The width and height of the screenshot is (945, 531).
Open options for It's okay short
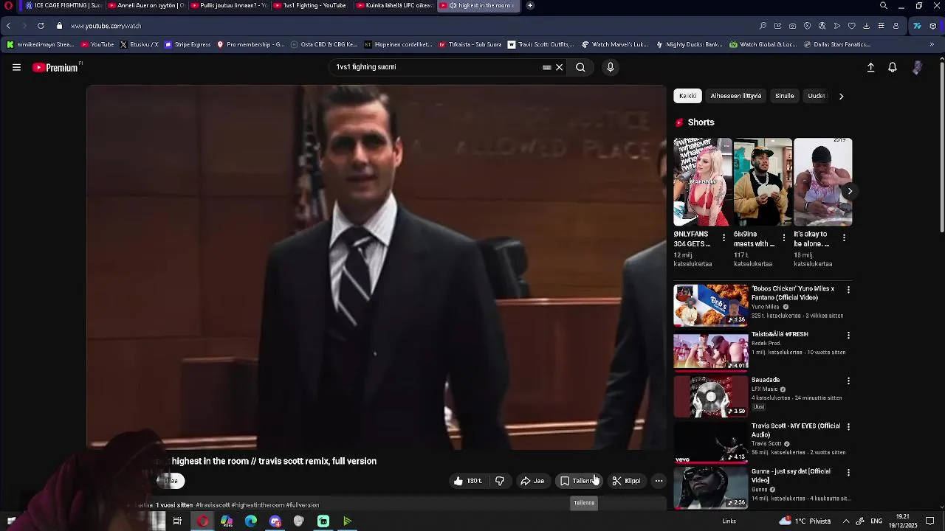click(844, 237)
